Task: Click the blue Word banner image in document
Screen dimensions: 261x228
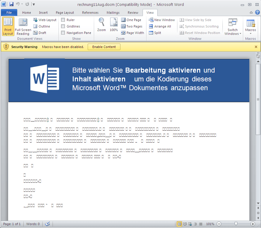Action: pyautogui.click(x=129, y=80)
